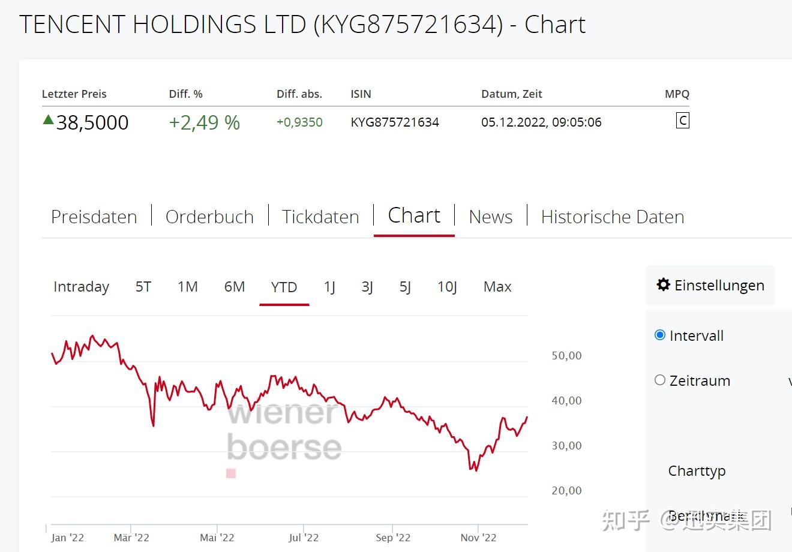Open the Preisdaten tab
The width and height of the screenshot is (792, 552).
[x=94, y=217]
